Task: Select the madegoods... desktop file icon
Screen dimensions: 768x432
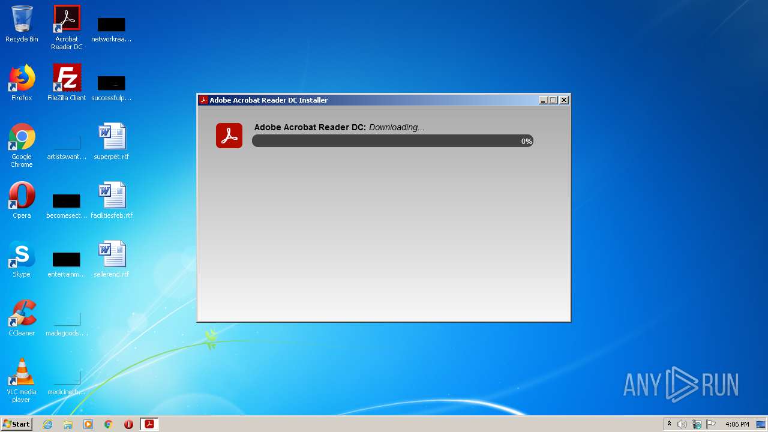Action: (67, 323)
